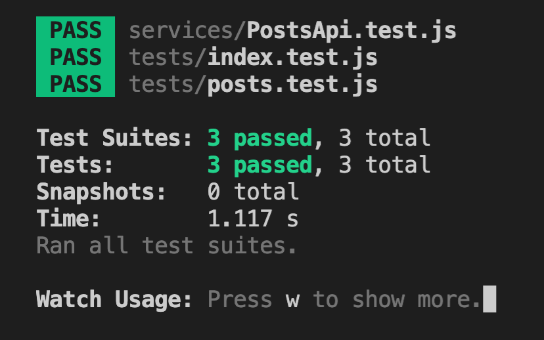Image resolution: width=544 pixels, height=340 pixels.
Task: Click the "Test Suites:" label
Action: pyautogui.click(x=114, y=138)
